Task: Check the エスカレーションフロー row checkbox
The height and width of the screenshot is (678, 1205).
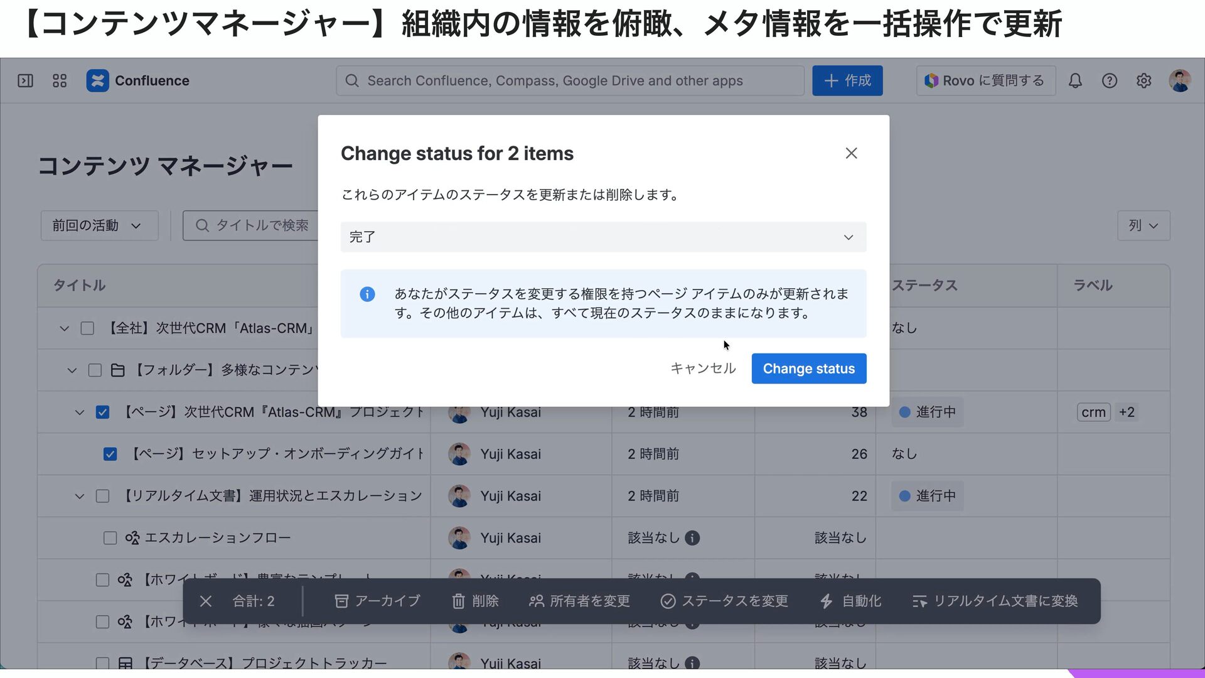Action: pyautogui.click(x=110, y=538)
